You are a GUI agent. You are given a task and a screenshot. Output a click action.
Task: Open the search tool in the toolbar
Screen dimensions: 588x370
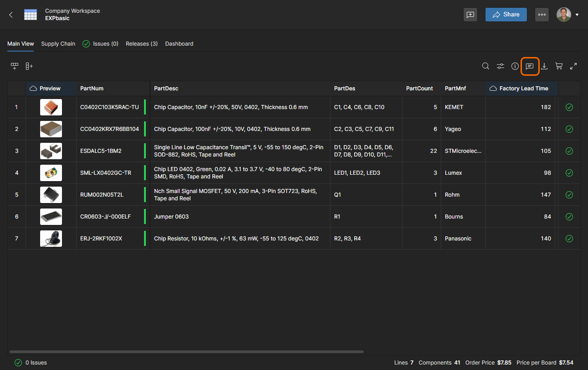coord(486,66)
